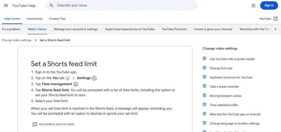Open the hamburger main menu
Screen dimensions: 281x132
click(x=6, y=5)
